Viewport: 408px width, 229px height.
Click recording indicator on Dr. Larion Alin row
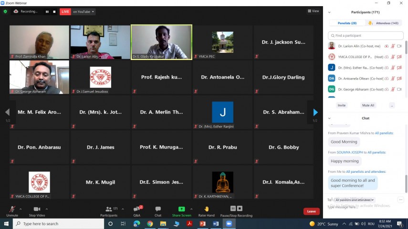point(387,46)
